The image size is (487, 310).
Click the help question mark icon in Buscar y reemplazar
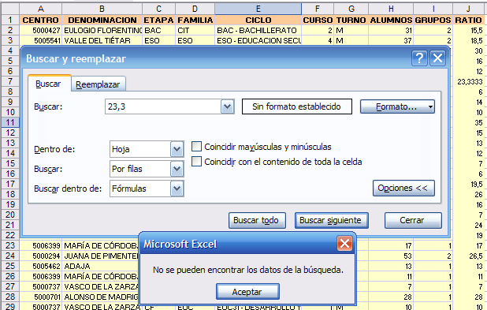coord(419,58)
